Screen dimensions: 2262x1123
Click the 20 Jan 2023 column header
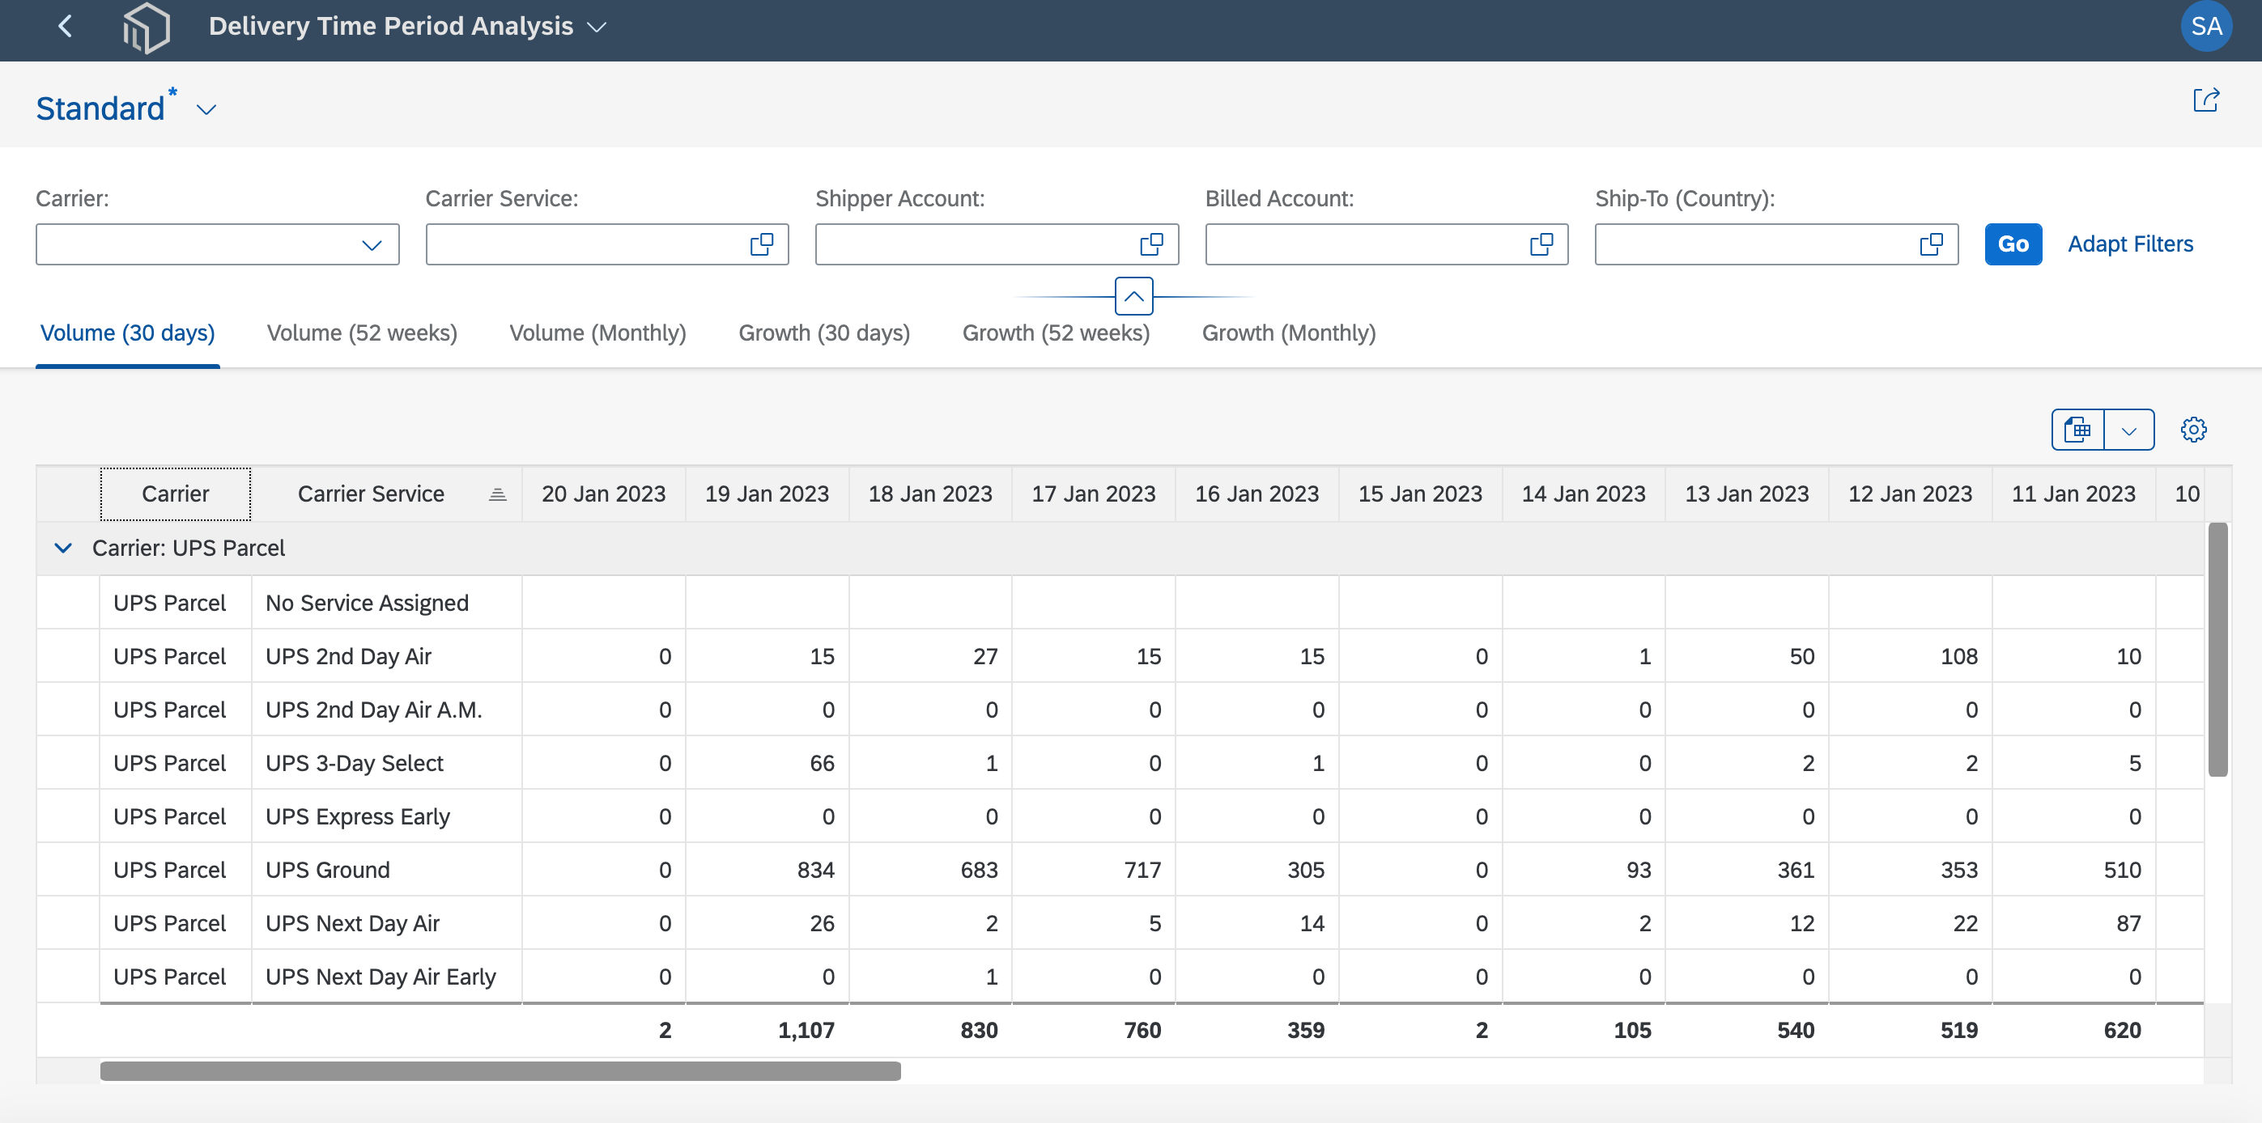(x=603, y=494)
